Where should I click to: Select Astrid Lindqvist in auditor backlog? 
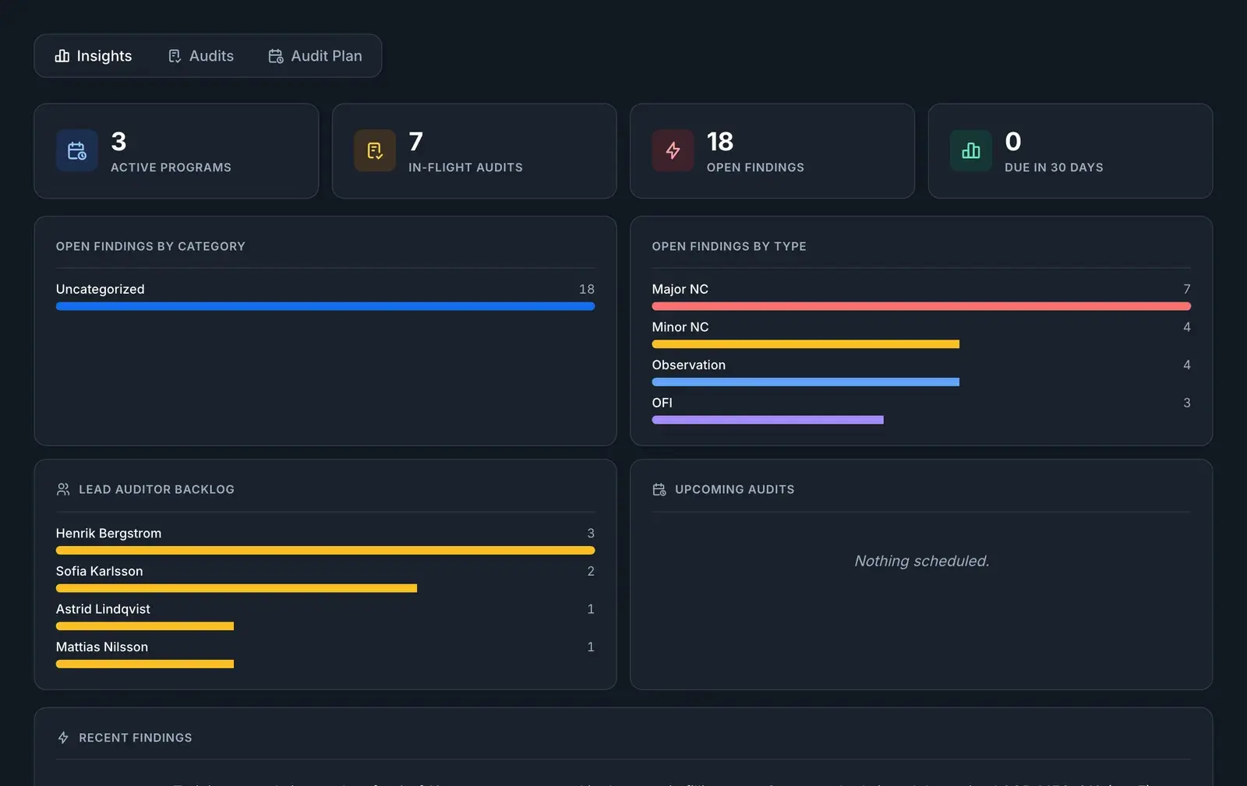tap(103, 609)
